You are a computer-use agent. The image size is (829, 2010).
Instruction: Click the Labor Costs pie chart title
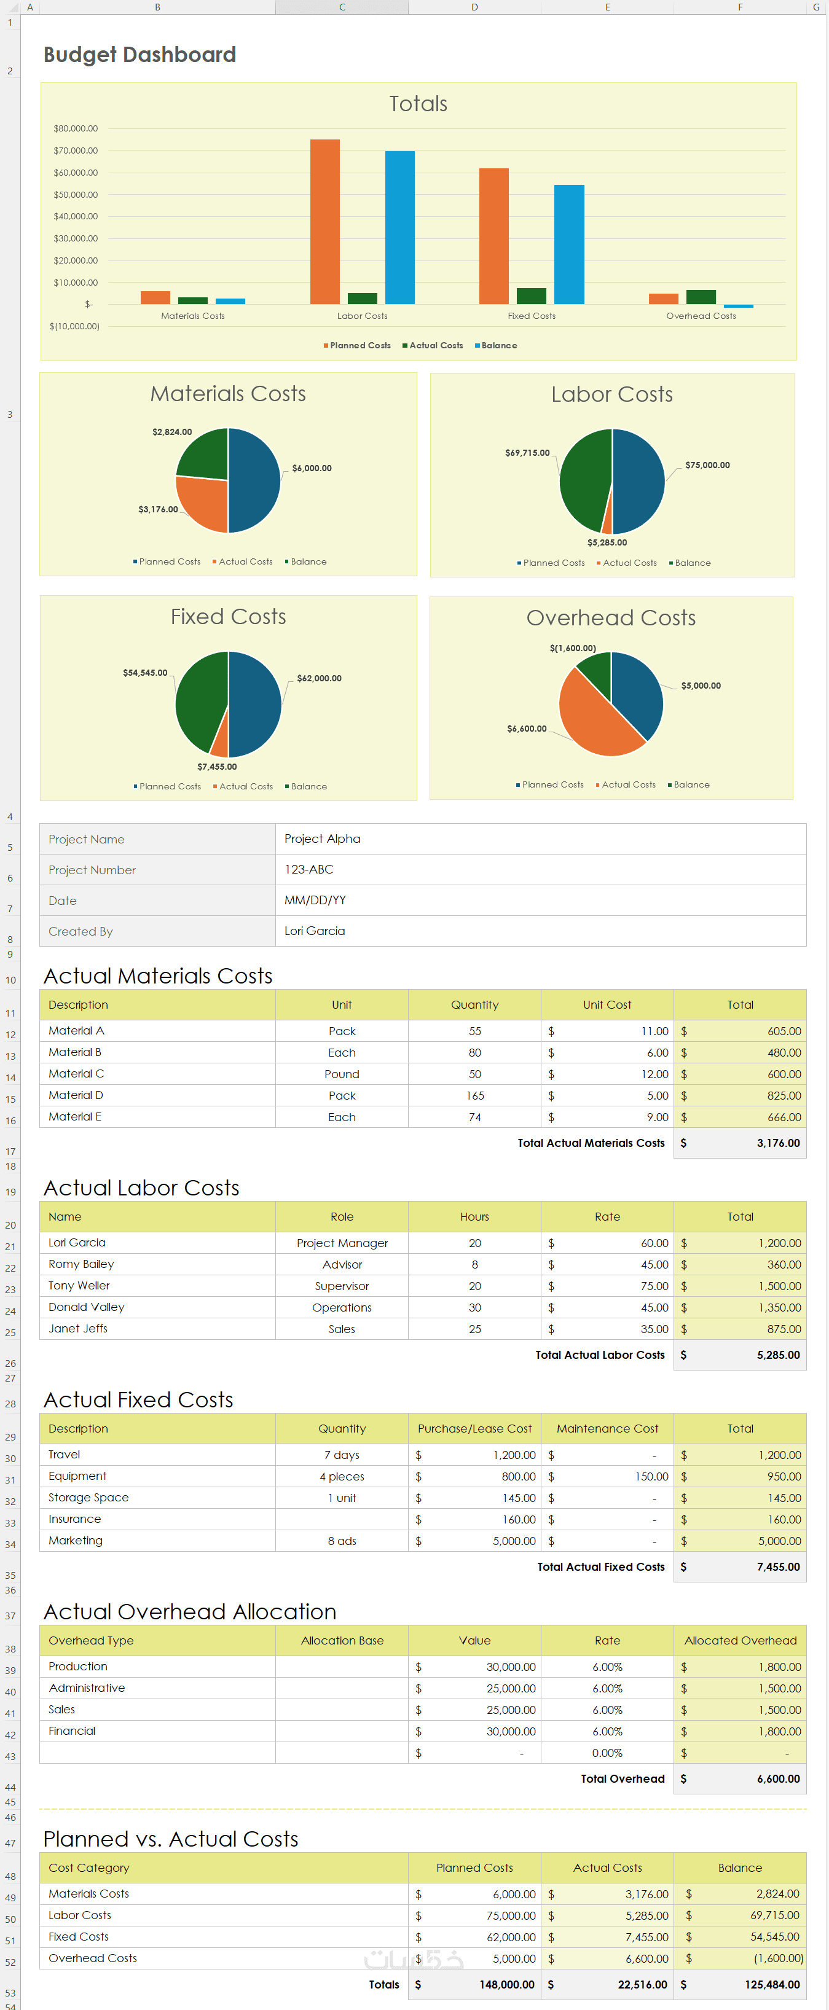[x=612, y=395]
